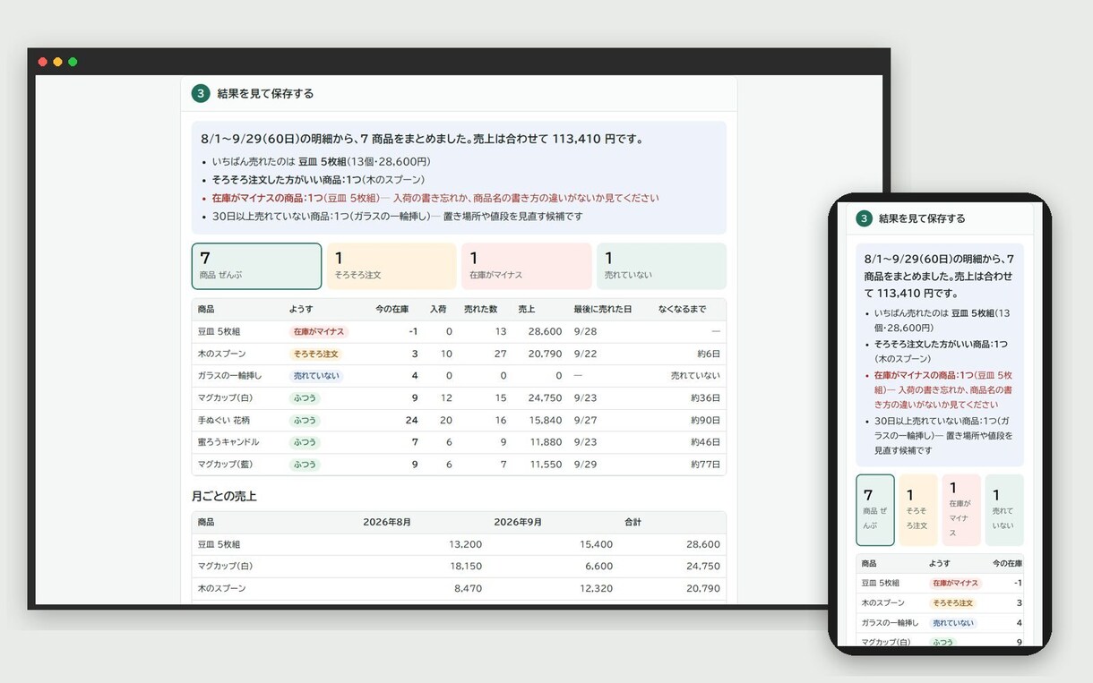Screen dimensions: 1093x683
Task: Click the 11,550 sales value
Action: [x=545, y=465]
